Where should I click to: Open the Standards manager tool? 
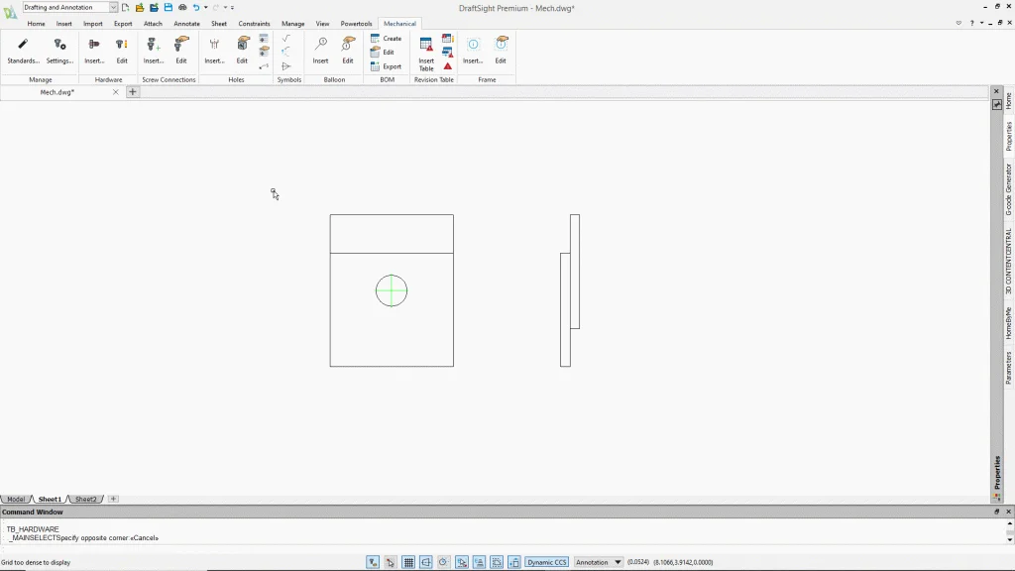[x=23, y=50]
